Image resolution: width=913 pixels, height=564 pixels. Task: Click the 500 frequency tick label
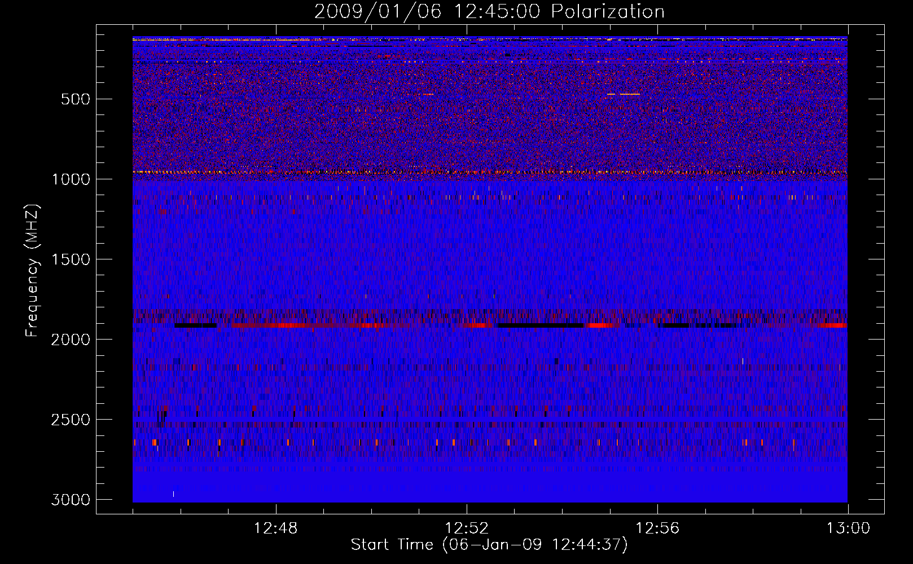point(76,99)
